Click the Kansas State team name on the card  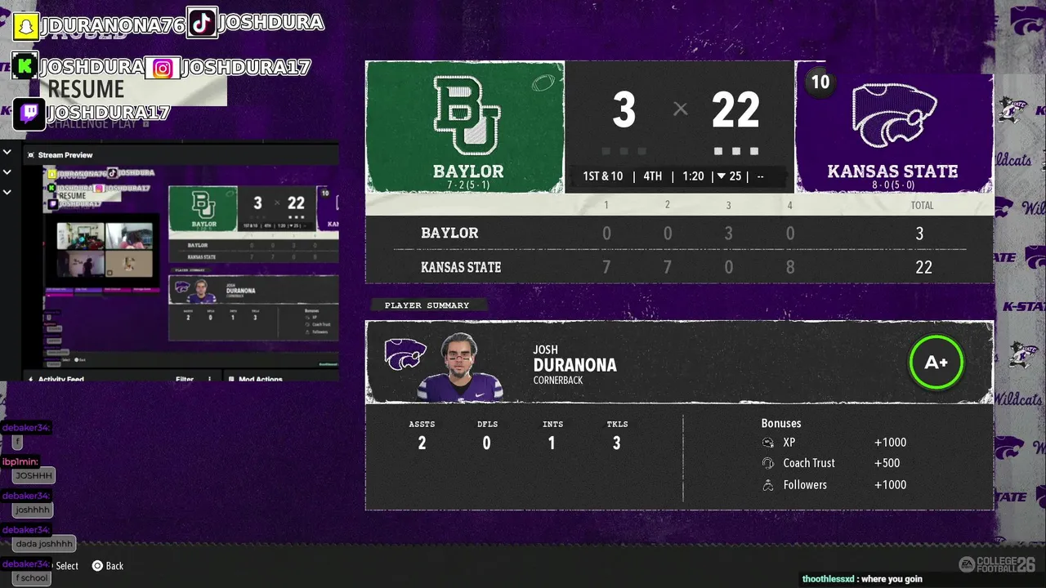click(x=892, y=171)
